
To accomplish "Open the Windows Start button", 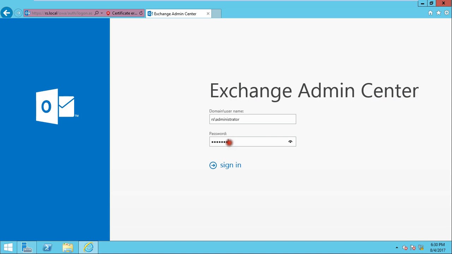I will click(x=8, y=248).
